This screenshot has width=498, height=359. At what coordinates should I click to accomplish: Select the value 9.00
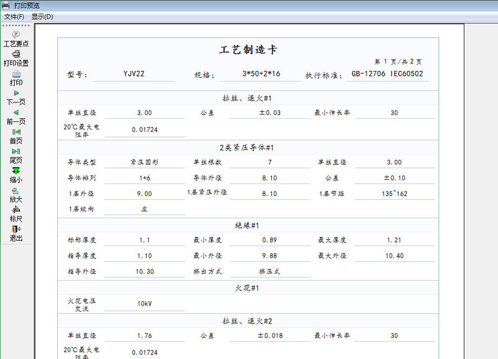point(144,193)
